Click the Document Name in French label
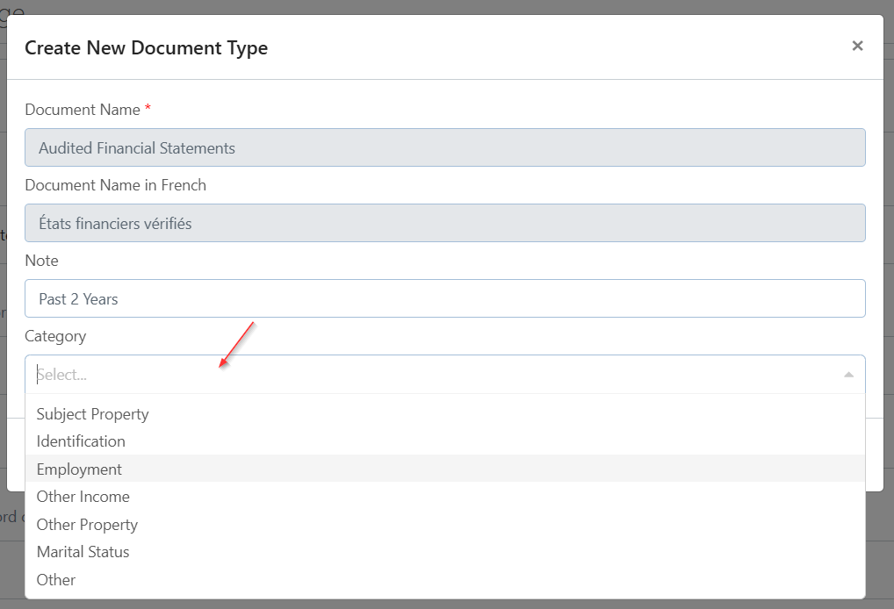Image resolution: width=894 pixels, height=609 pixels. [115, 185]
